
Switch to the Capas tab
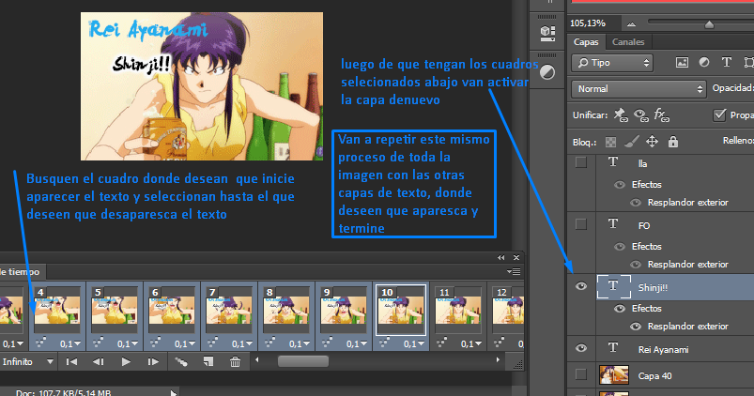586,42
